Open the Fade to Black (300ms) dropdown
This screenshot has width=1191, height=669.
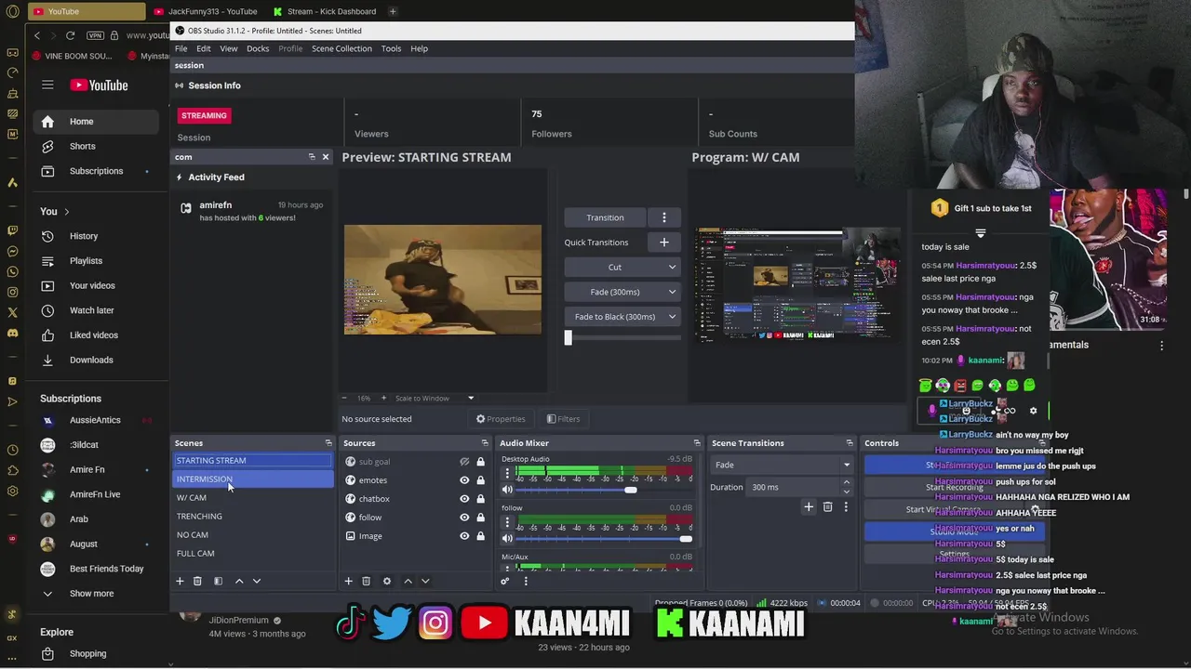(622, 317)
